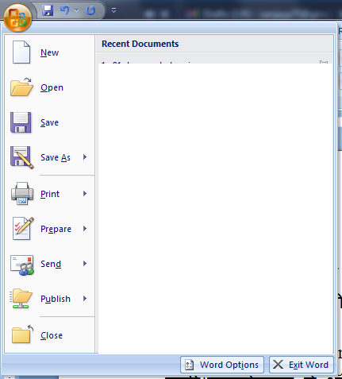Screen dimensions: 342x379
Task: Click the X icon on Exit Word
Action: click(278, 365)
